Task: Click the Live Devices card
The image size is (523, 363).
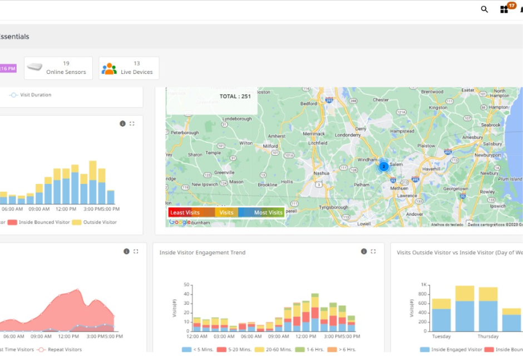Action: pos(129,68)
